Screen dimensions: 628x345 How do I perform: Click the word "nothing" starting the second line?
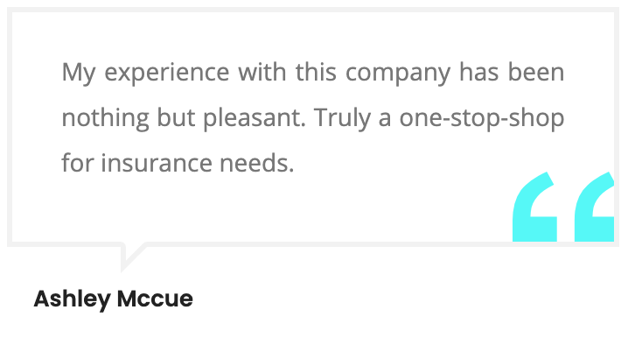(105, 119)
